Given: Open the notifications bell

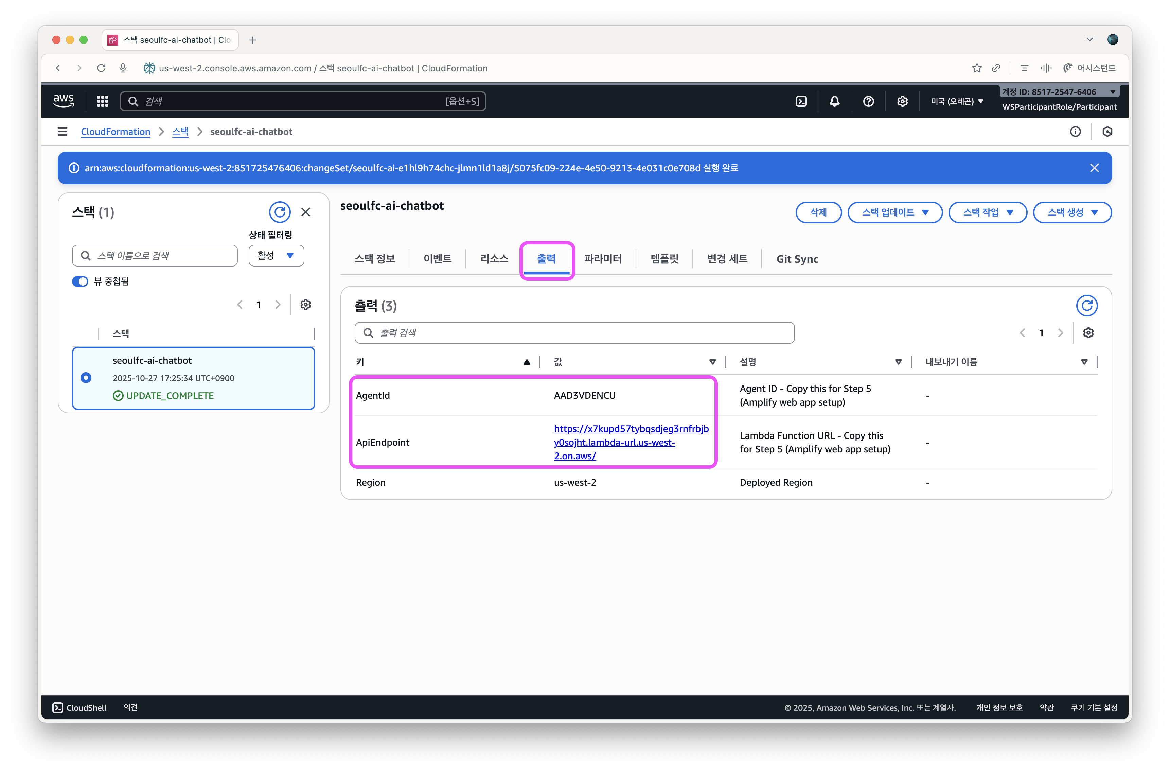Looking at the screenshot, I should [x=834, y=101].
